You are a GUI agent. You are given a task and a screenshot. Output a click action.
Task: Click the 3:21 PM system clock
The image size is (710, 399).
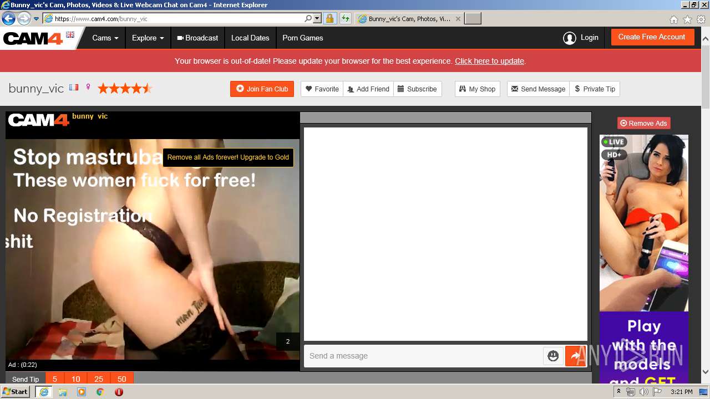click(682, 392)
